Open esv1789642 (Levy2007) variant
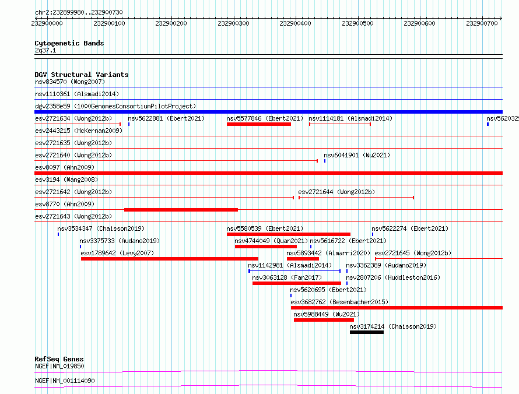Screen dimensions: 519x394 117,253
